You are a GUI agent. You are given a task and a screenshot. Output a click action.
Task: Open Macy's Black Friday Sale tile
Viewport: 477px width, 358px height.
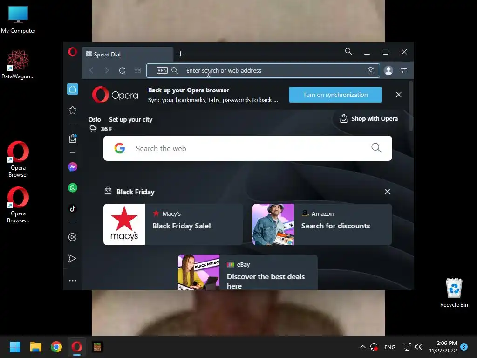click(x=173, y=224)
